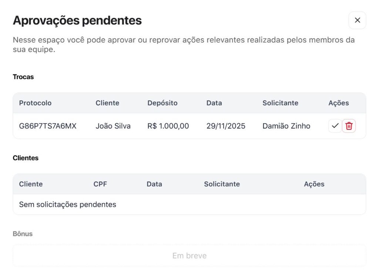
Task: Click the Sem solicitações pendentes row
Action: tap(67, 205)
